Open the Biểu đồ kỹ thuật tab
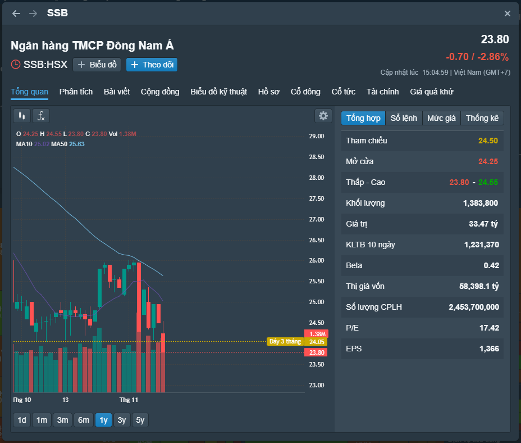This screenshot has width=521, height=443. tap(218, 92)
